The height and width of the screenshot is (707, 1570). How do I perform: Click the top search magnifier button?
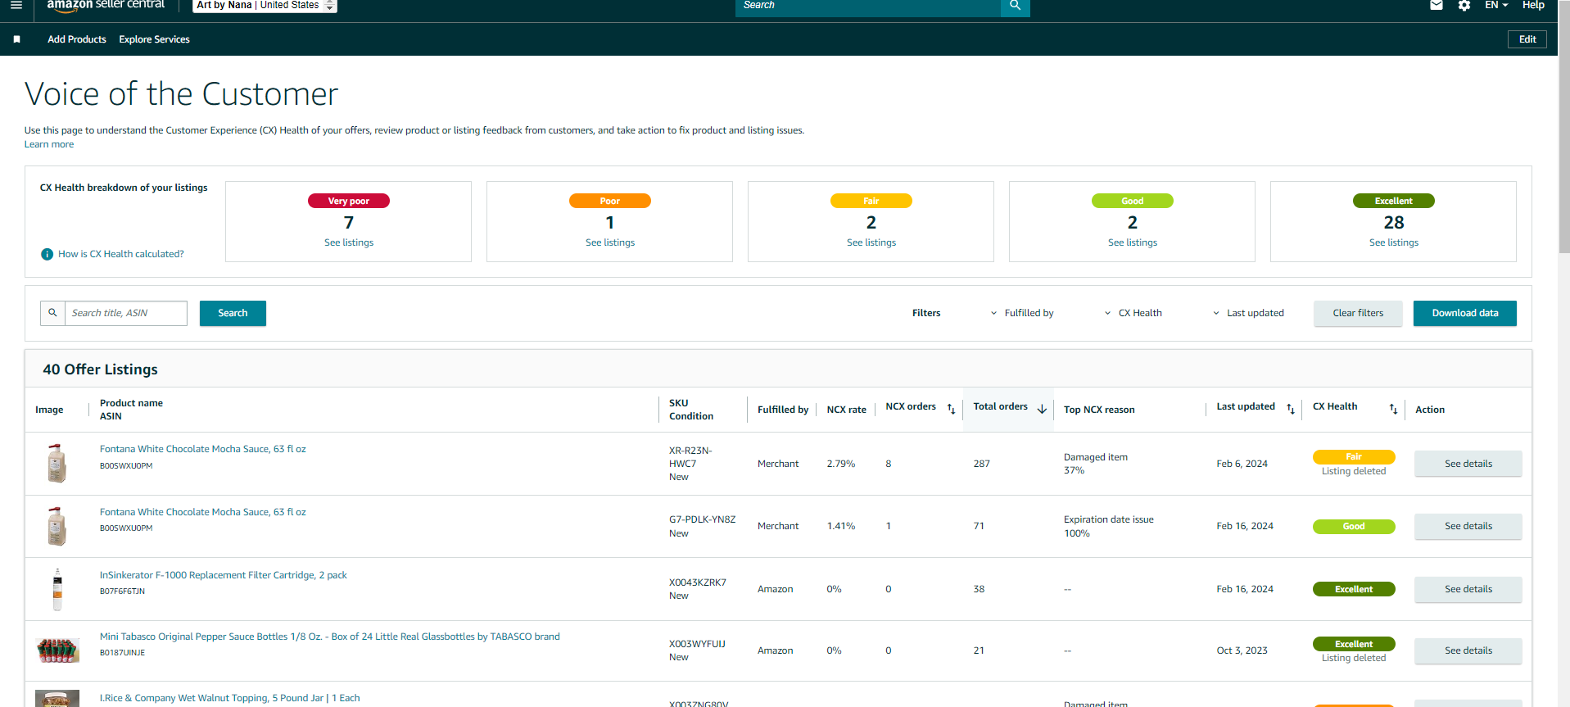(x=1015, y=6)
